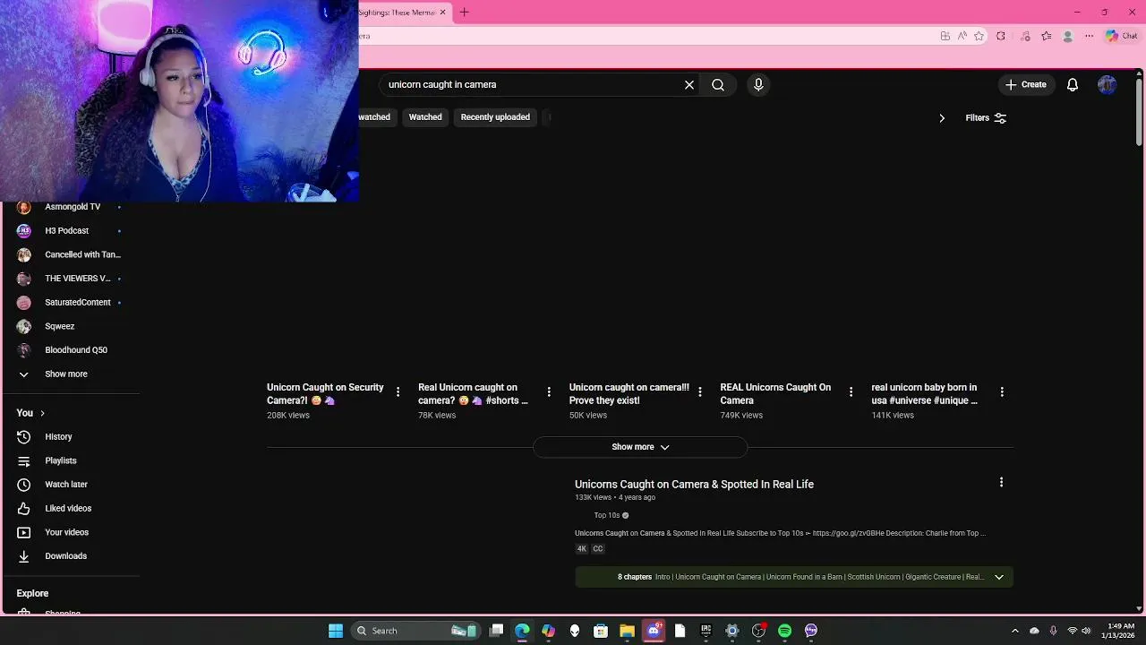The height and width of the screenshot is (645, 1146).
Task: Open options for real unicorn baby born short
Action: point(1002,391)
